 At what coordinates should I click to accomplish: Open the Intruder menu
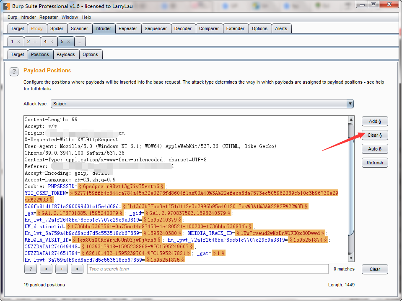[x=28, y=18]
